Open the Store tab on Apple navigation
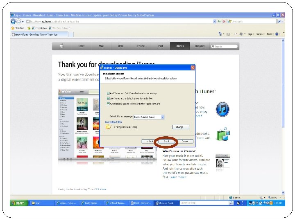295x221 pixels. (x=81, y=46)
